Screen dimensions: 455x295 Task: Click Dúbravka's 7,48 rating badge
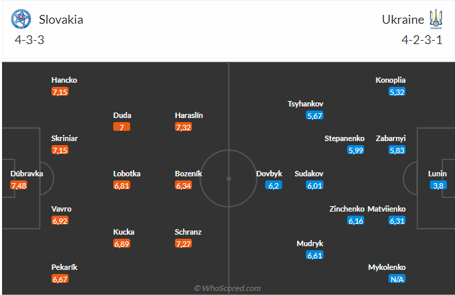click(18, 185)
